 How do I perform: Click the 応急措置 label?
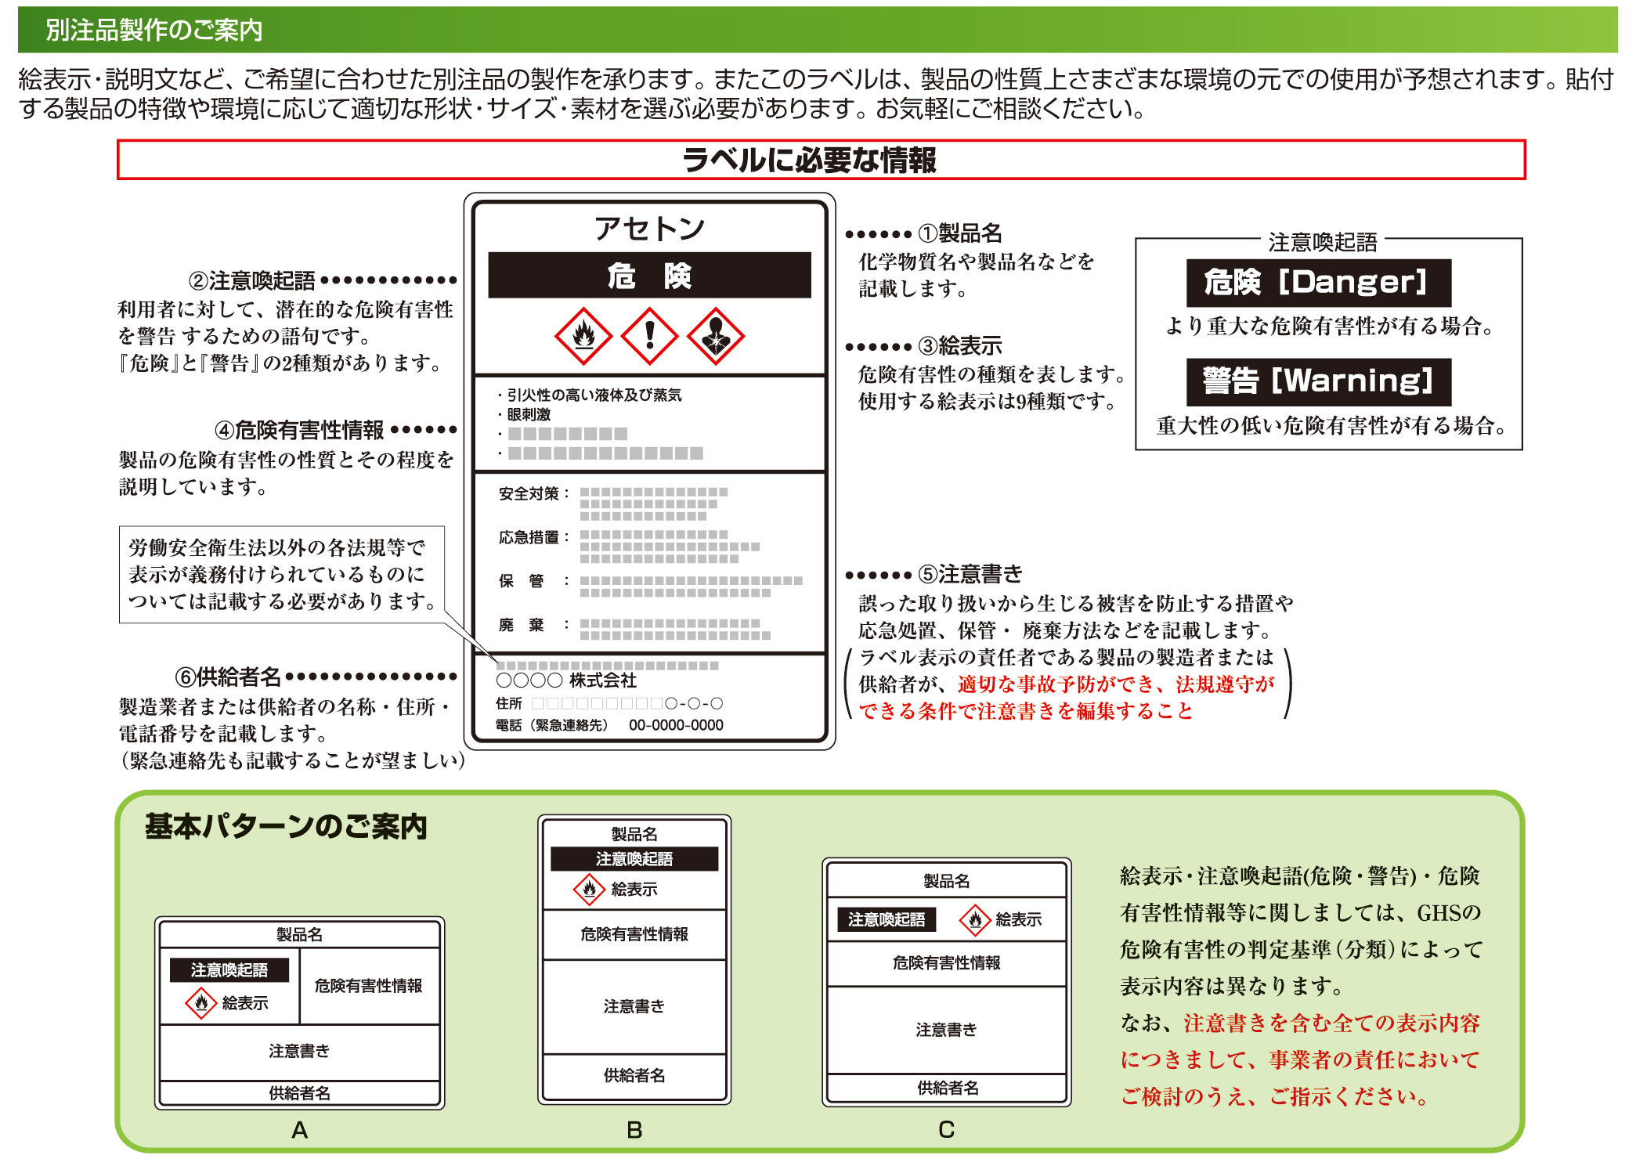coord(533,537)
